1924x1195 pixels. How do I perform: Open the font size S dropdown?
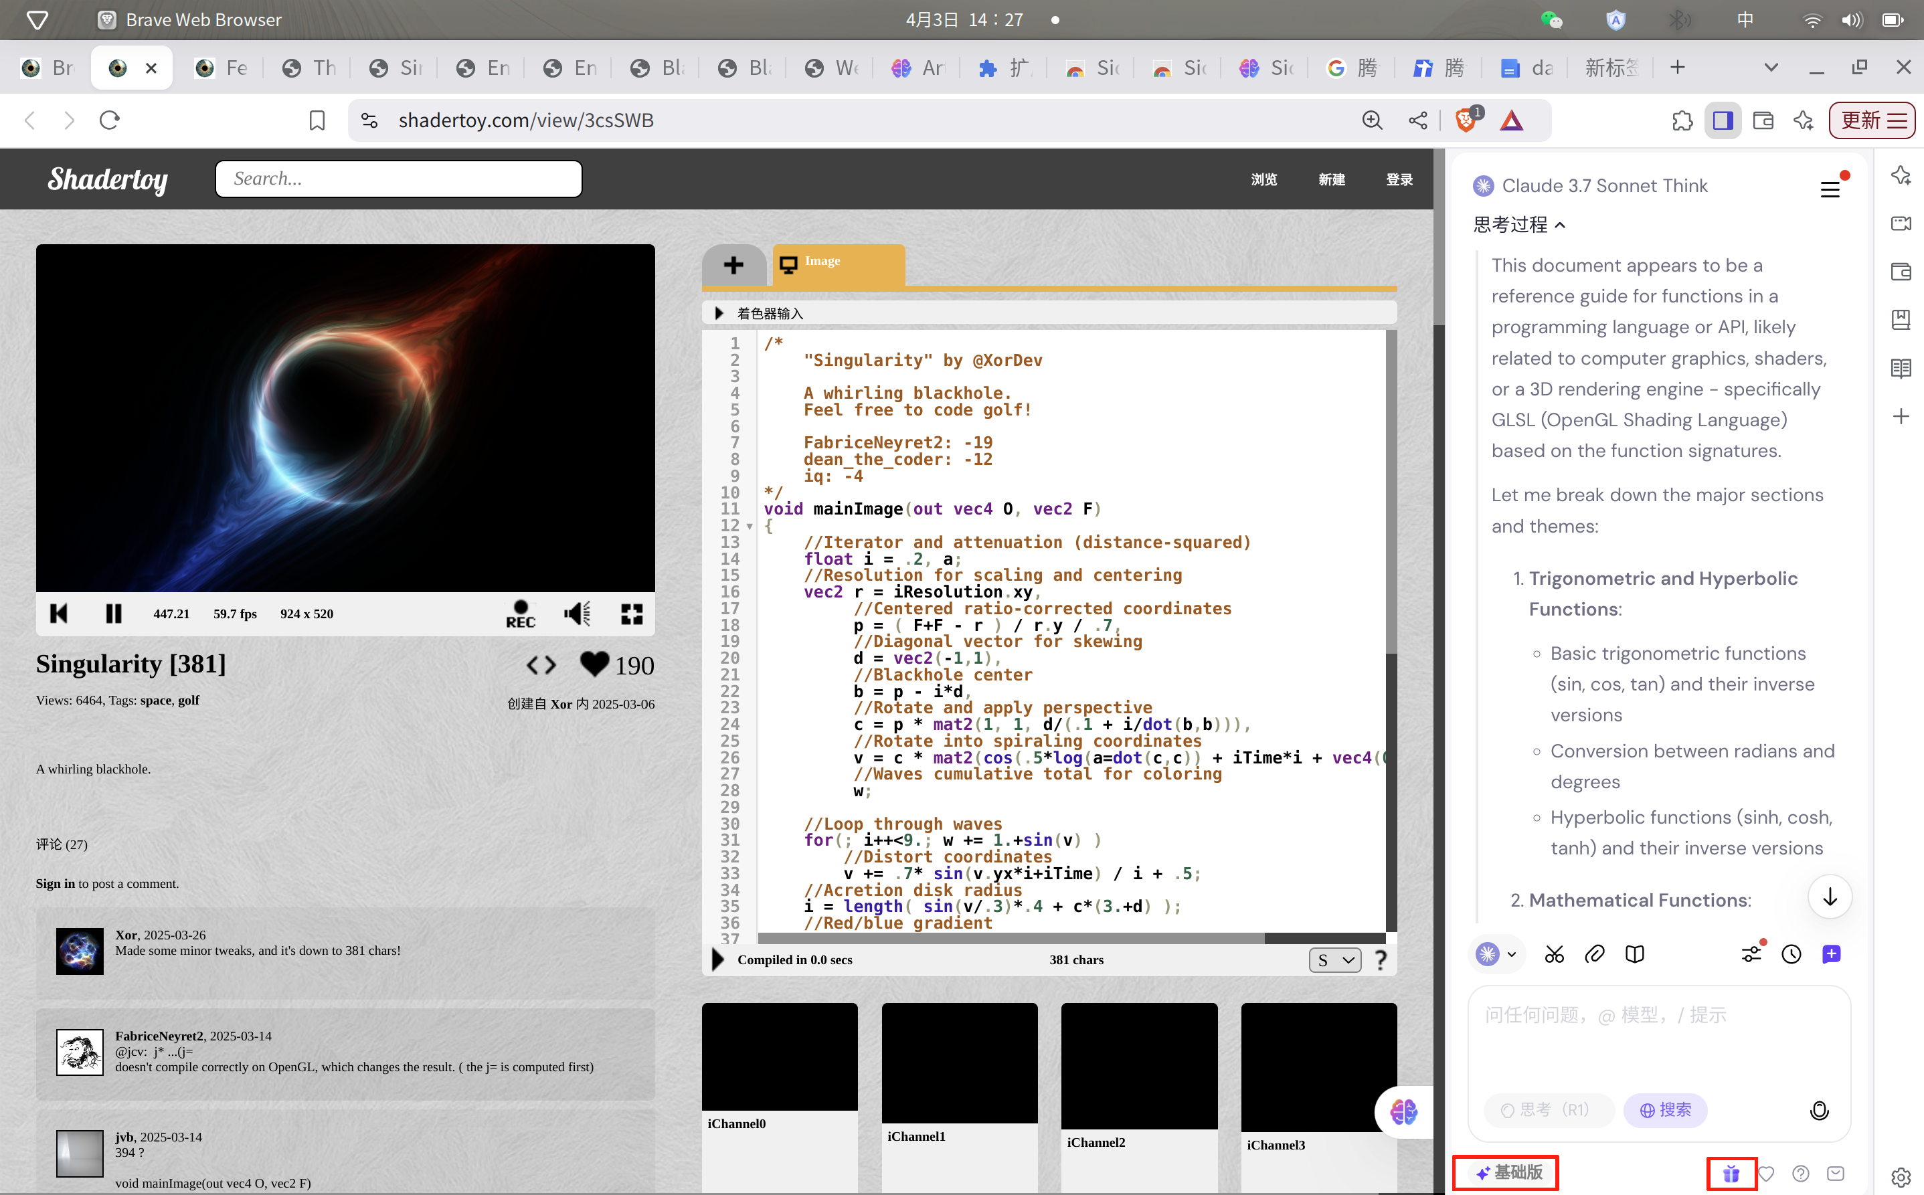(x=1334, y=959)
